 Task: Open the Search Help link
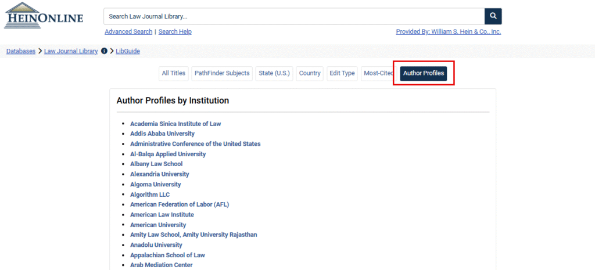point(175,32)
